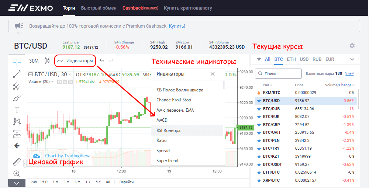Click the favorites star filter

pos(259,59)
